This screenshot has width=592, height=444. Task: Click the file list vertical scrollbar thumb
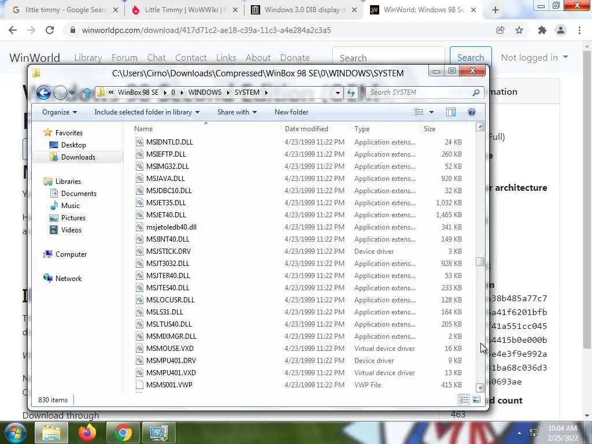480,262
